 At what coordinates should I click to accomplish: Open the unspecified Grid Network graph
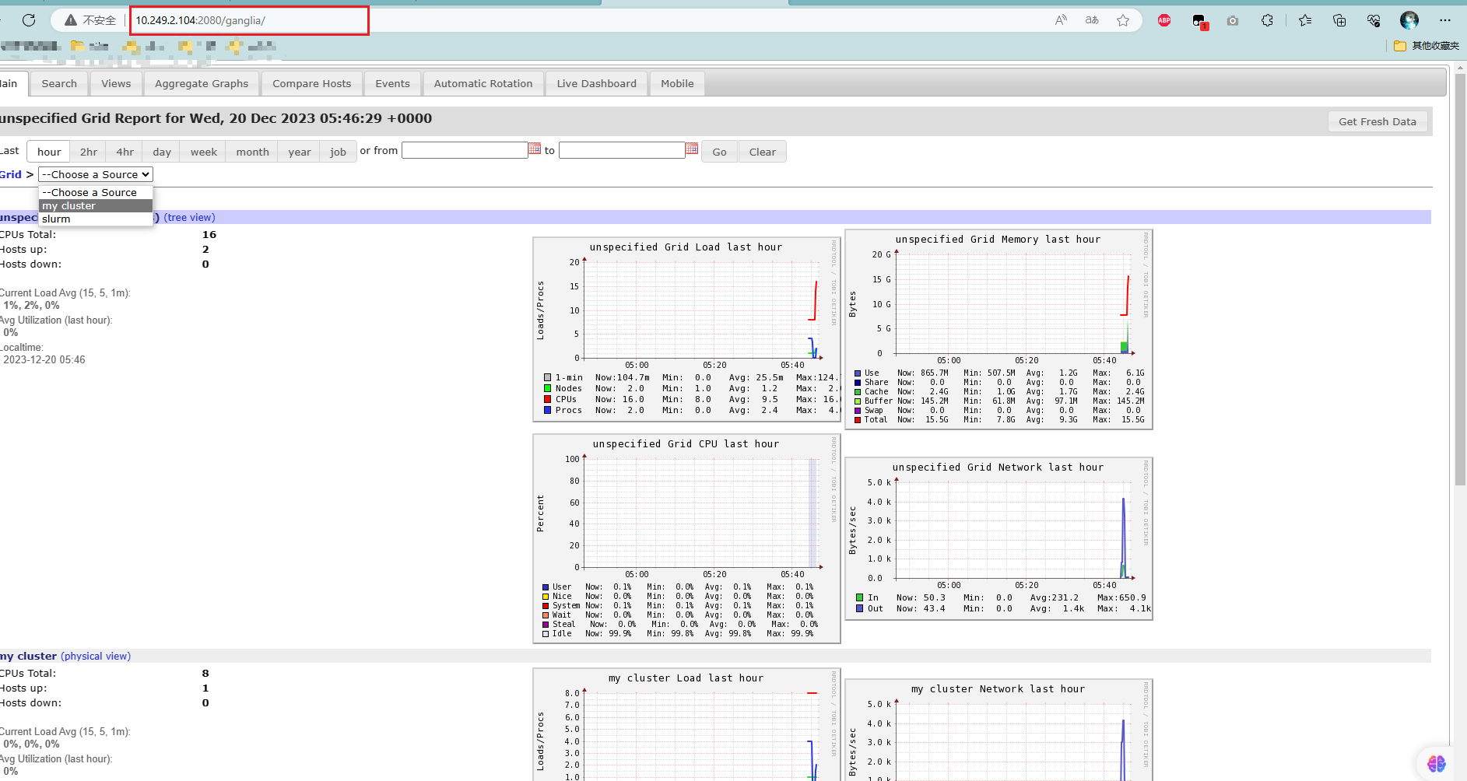coord(998,539)
